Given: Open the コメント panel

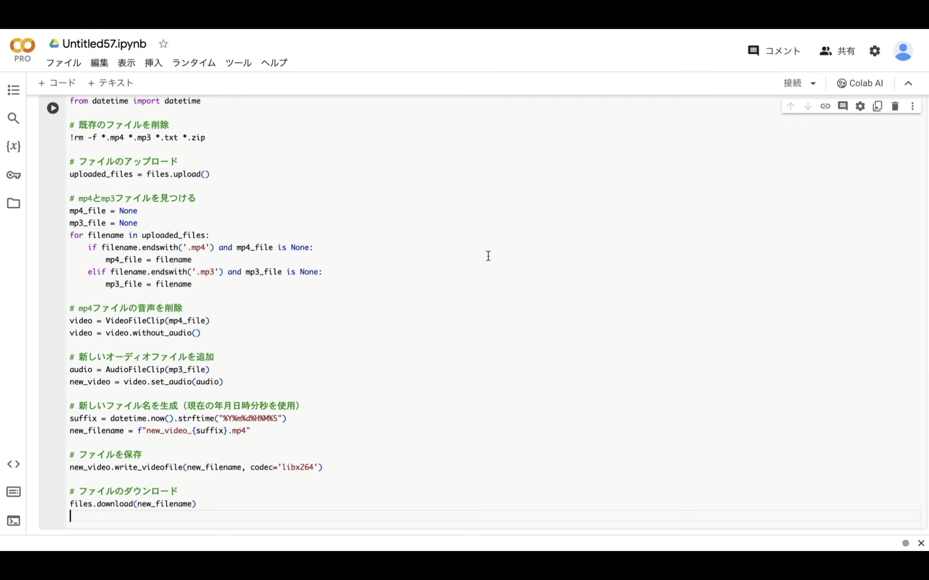Looking at the screenshot, I should 774,51.
